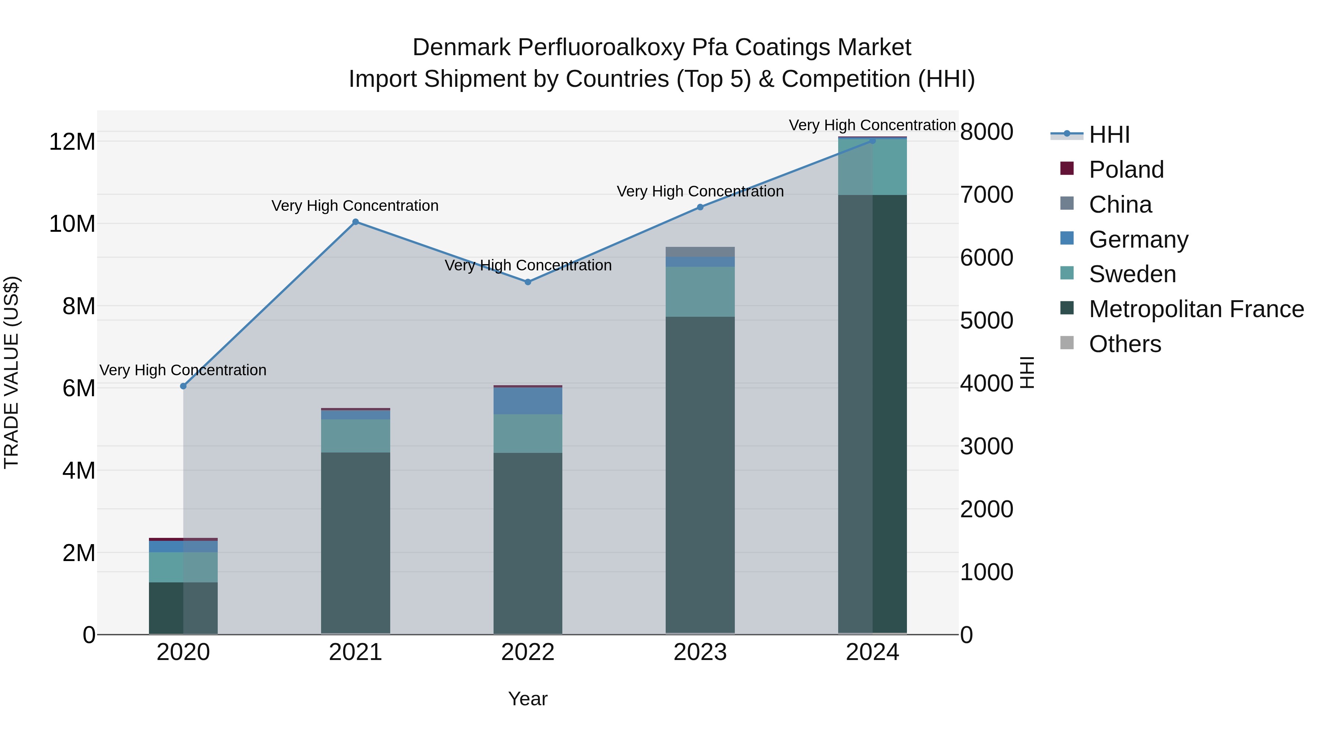The height and width of the screenshot is (745, 1324).
Task: Click the 2021 Sweden bar segment
Action: click(x=356, y=436)
